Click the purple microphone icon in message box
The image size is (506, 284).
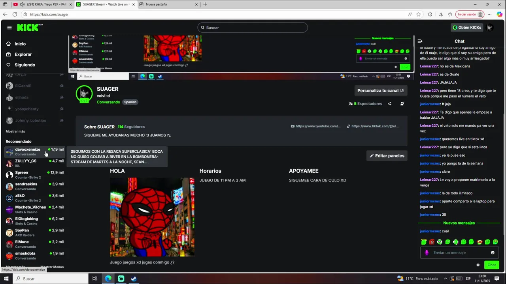(427, 252)
